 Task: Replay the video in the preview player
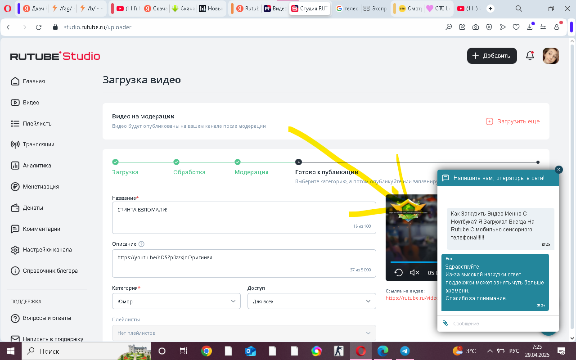pyautogui.click(x=398, y=273)
